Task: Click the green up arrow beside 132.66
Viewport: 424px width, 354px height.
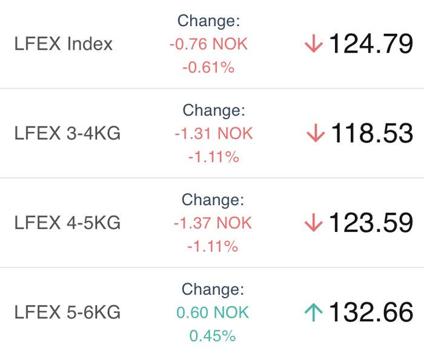Action: click(x=314, y=312)
